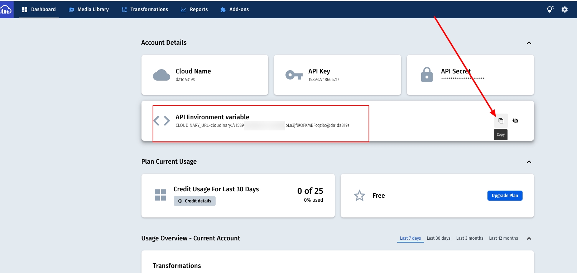Screen dimensions: 577x273
Task: Open the Media Library tab
Action: tap(89, 10)
